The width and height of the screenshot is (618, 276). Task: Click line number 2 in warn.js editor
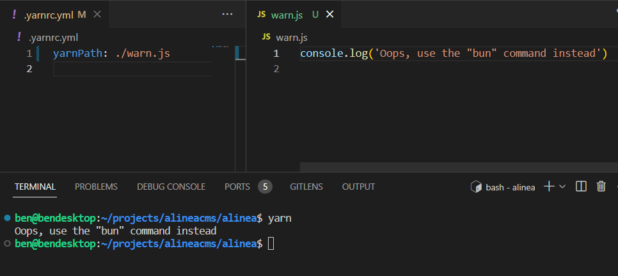point(276,69)
